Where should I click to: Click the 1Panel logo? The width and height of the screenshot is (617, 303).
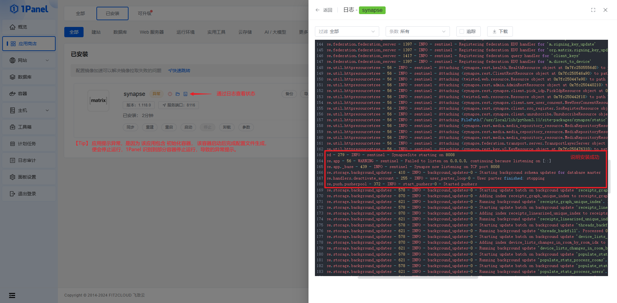[29, 9]
